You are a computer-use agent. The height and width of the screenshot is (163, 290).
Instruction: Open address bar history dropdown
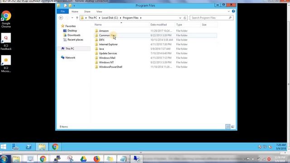pos(180,18)
